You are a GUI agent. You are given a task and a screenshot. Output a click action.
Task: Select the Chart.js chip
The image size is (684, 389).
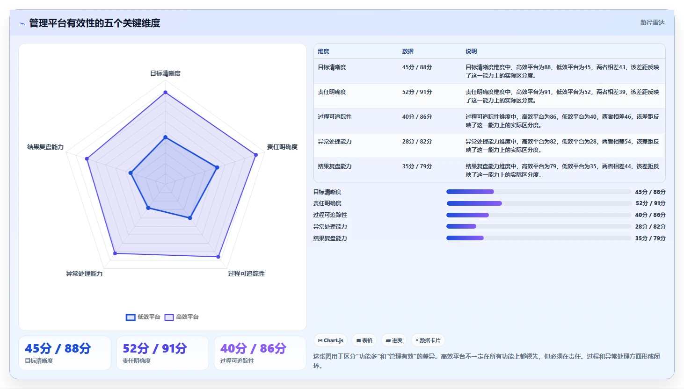point(330,340)
